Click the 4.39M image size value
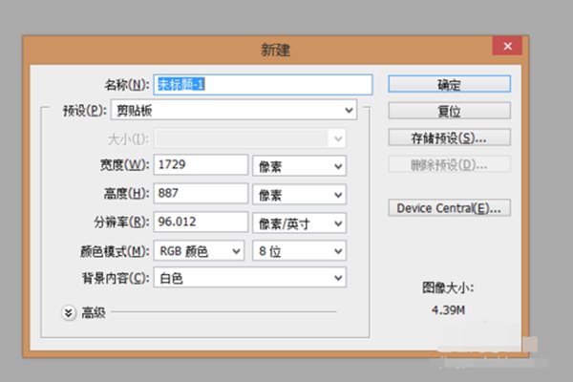Viewport: 573px width, 382px height. (448, 310)
